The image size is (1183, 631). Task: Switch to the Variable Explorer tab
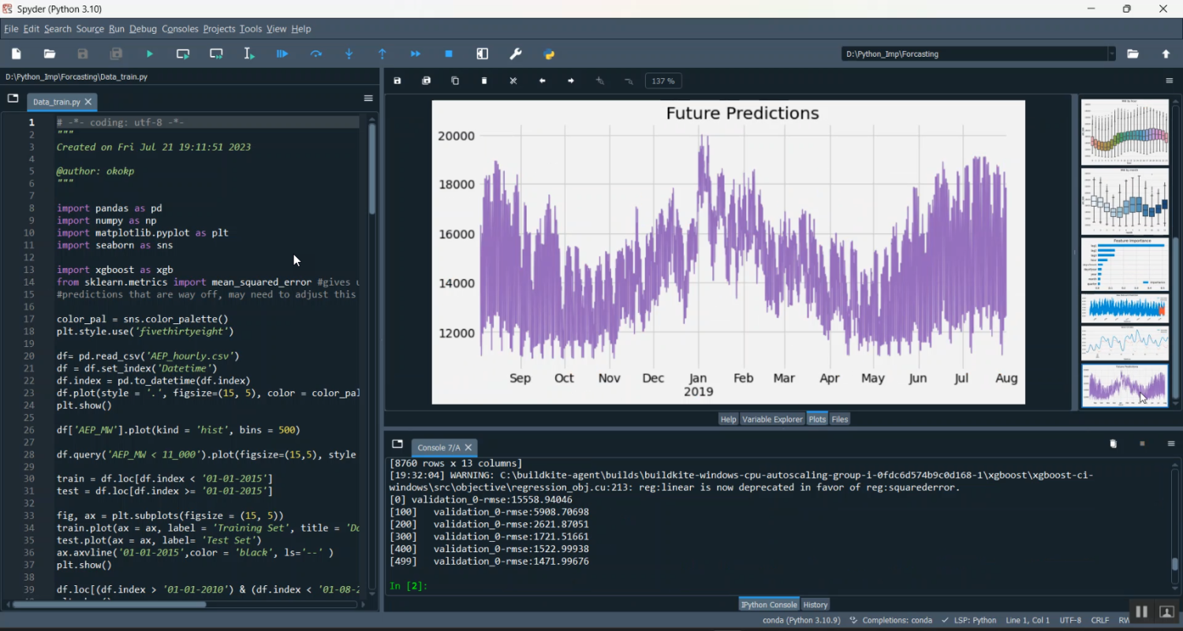coord(772,419)
